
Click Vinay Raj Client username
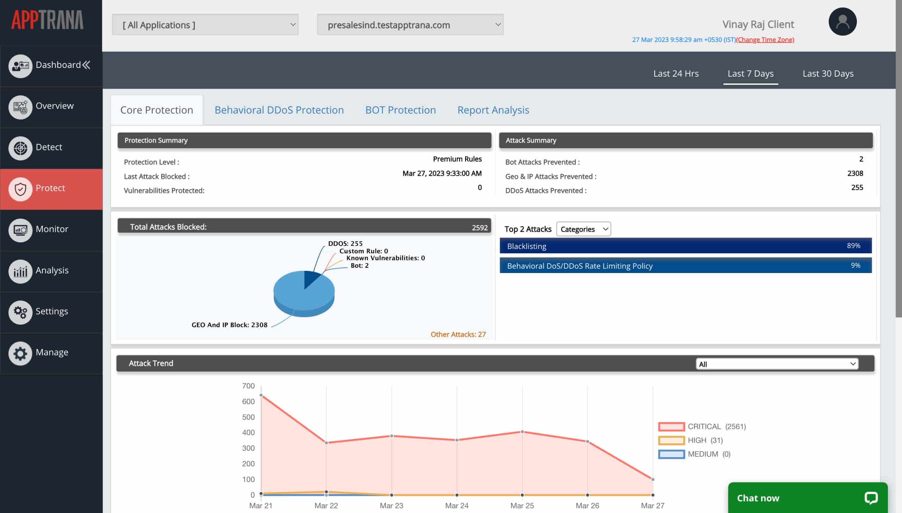[x=758, y=24]
